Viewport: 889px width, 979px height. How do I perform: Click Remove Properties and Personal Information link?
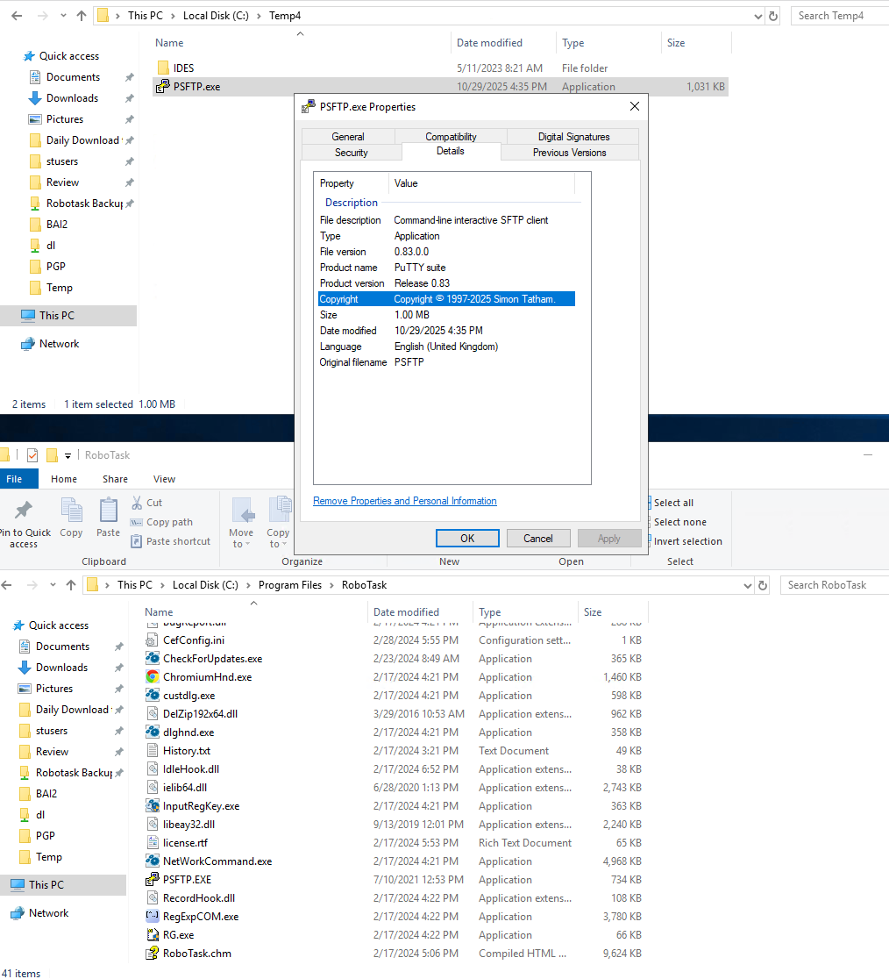404,501
